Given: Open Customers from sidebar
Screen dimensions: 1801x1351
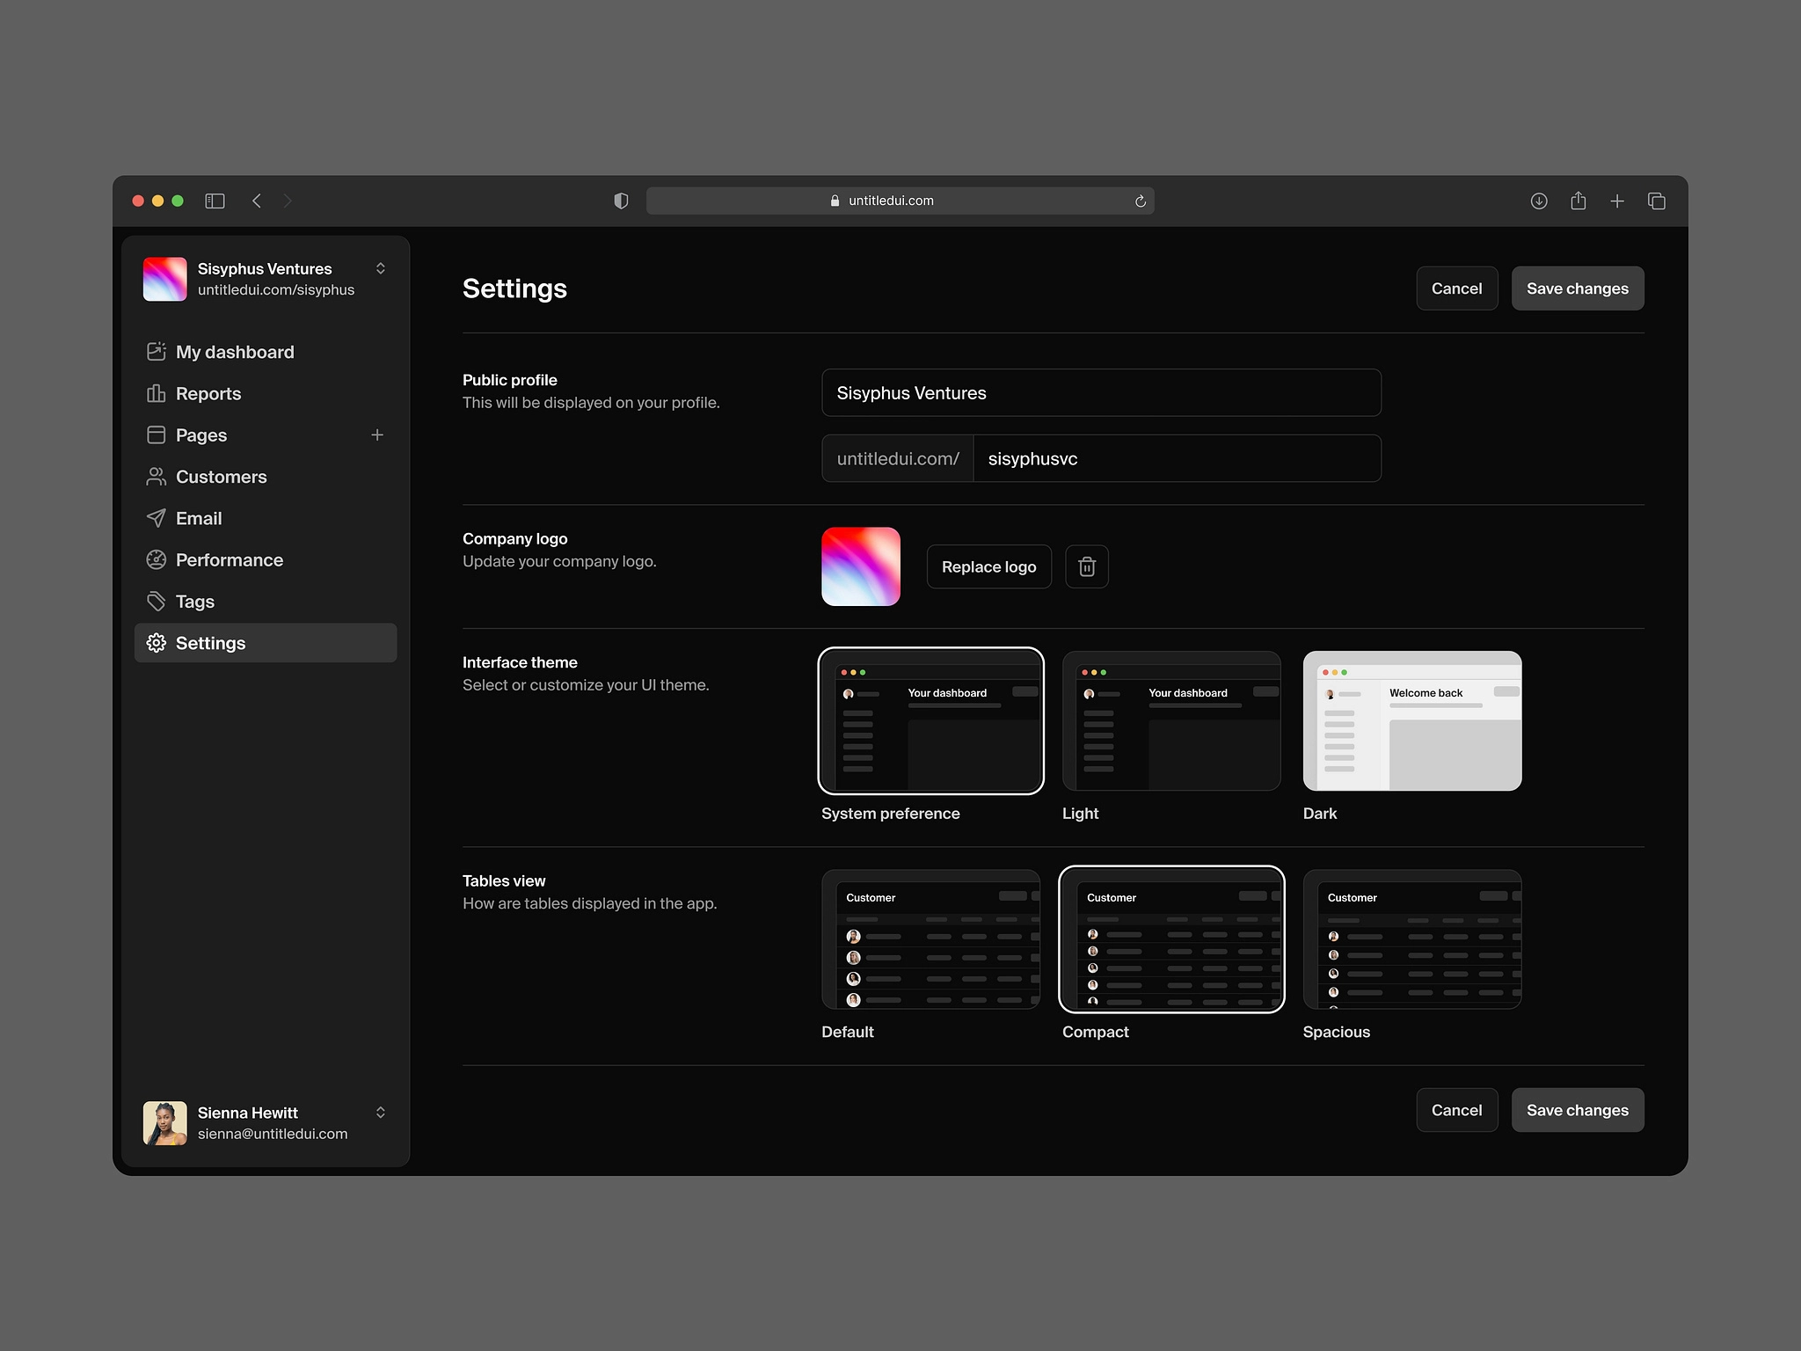Looking at the screenshot, I should [x=266, y=477].
